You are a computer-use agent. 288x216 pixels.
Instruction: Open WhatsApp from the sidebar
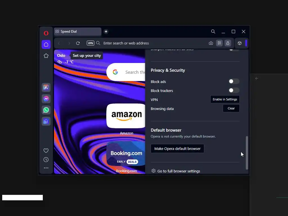pyautogui.click(x=46, y=110)
